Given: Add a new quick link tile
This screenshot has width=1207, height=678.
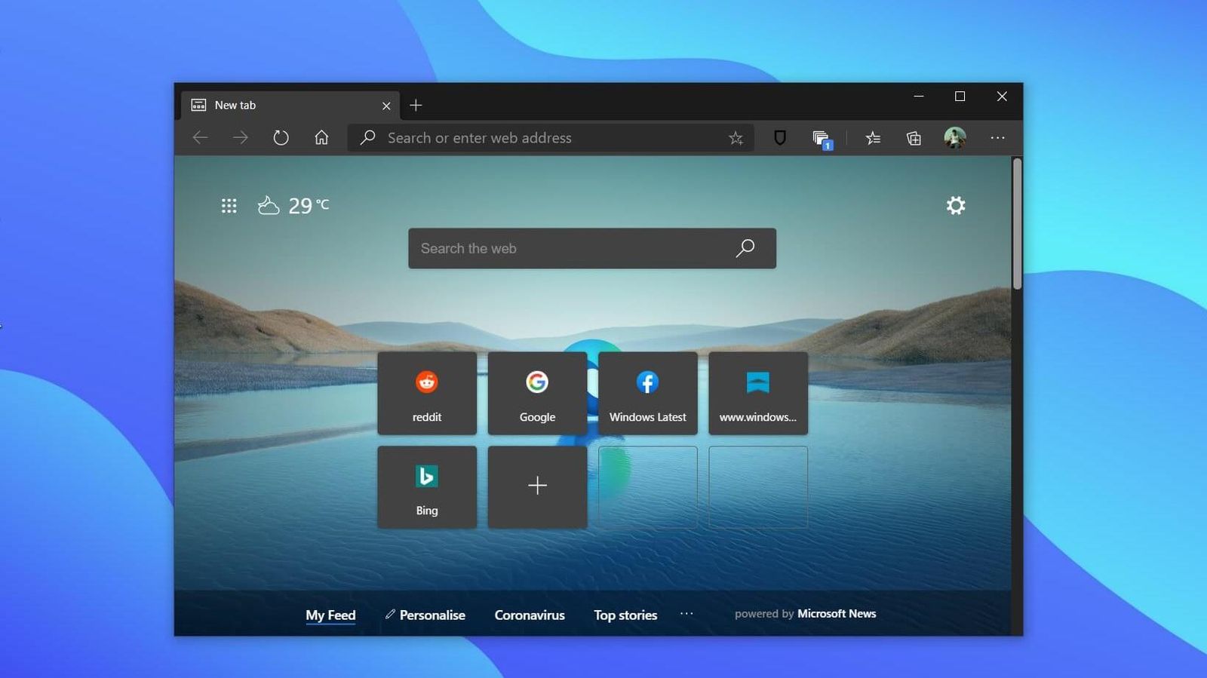Looking at the screenshot, I should (537, 487).
